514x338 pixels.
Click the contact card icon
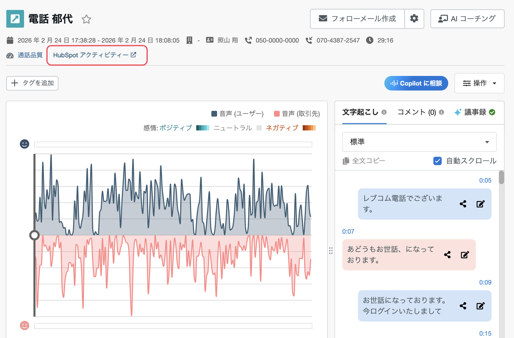[x=210, y=40]
